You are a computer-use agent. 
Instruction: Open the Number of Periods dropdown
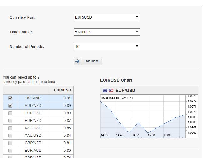point(107,46)
